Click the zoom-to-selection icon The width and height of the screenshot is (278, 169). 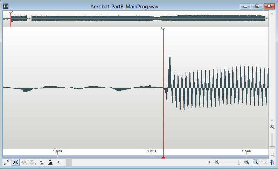pos(264,162)
